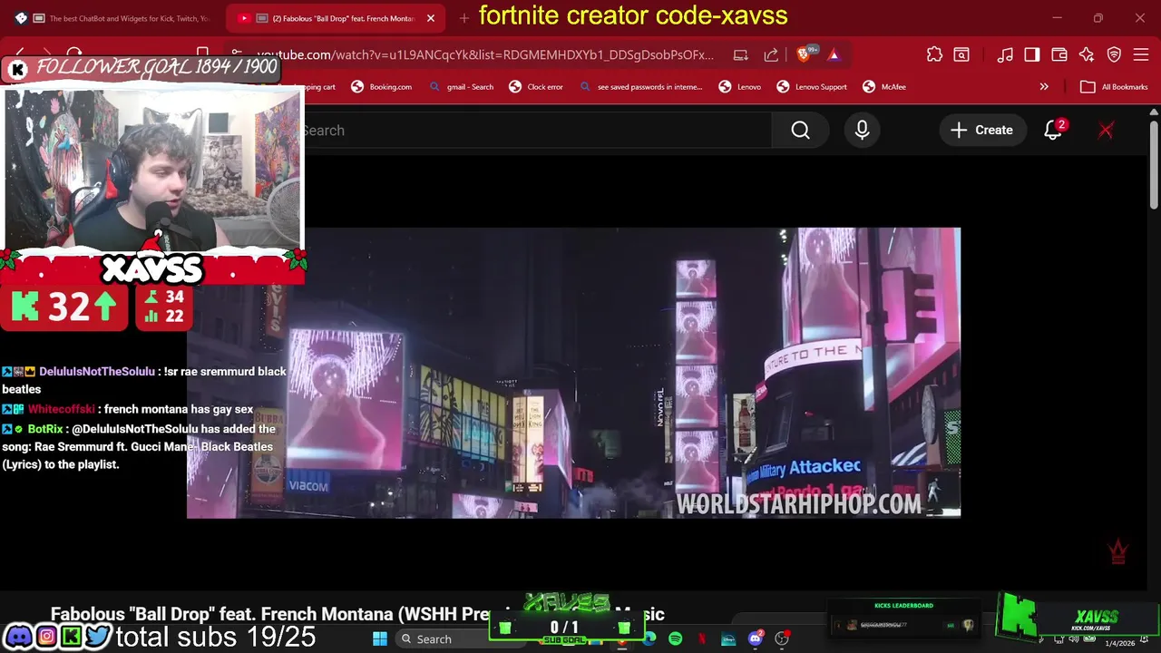Viewport: 1161px width, 653px height.
Task: Open the Booking.com bookmark
Action: [x=381, y=87]
